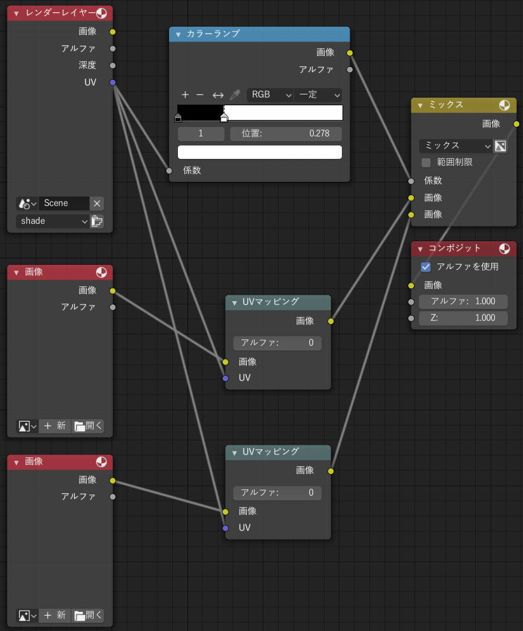Click 新 button in second 画像 node
The width and height of the screenshot is (523, 631).
pos(55,615)
